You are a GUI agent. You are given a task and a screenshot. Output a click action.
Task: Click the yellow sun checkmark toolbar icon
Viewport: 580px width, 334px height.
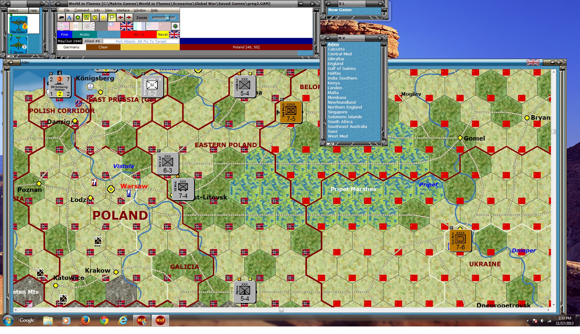click(x=103, y=18)
